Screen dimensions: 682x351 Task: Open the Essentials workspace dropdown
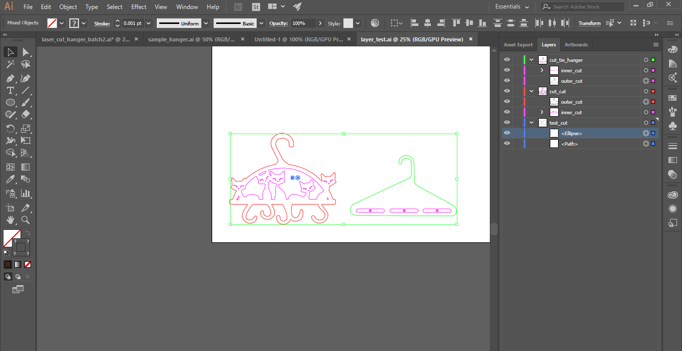[x=512, y=6]
